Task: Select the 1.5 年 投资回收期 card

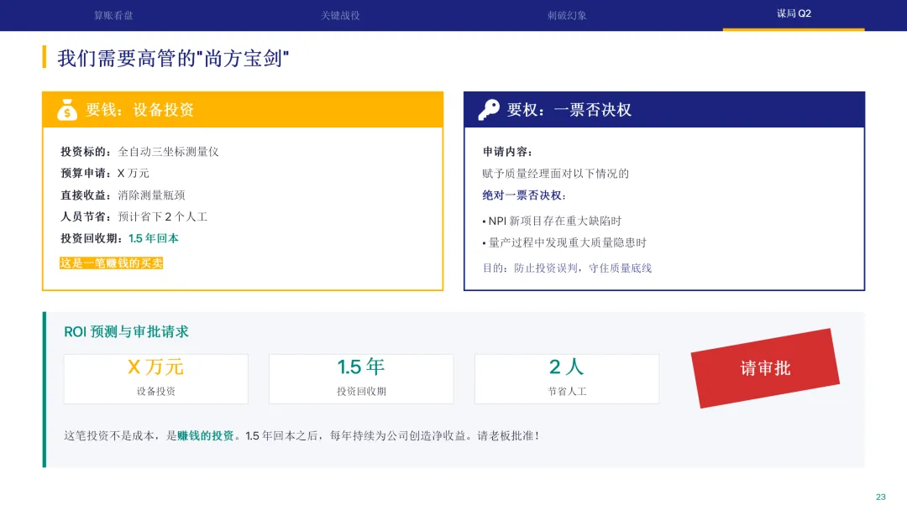Action: [361, 379]
